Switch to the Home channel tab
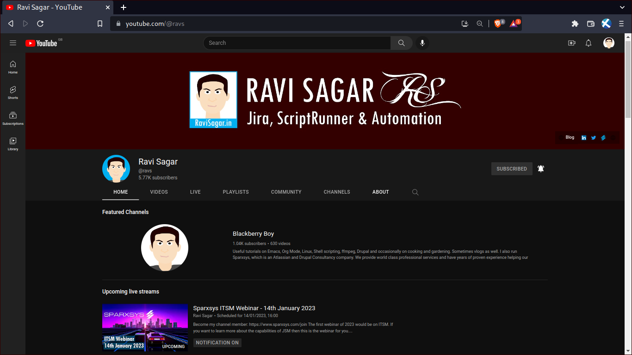 click(121, 192)
